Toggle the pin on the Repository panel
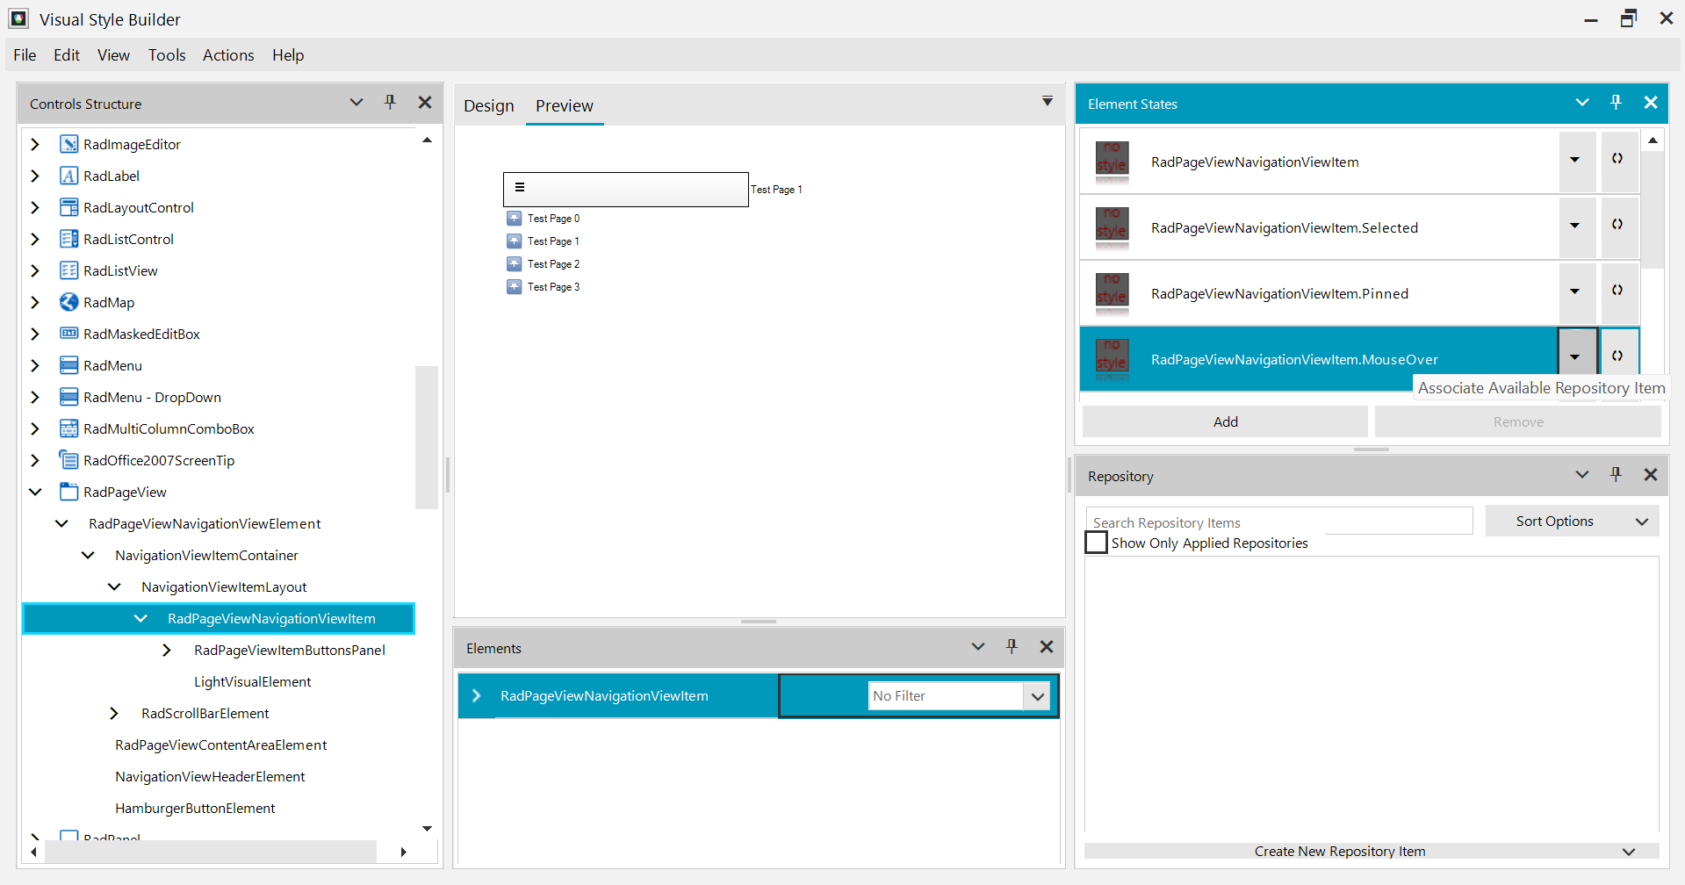Viewport: 1685px width, 885px height. point(1615,474)
